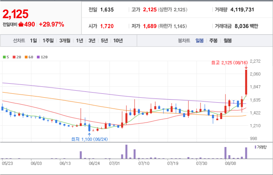Switch line chart to 1년
This screenshot has height=175, width=273.
coord(80,40)
